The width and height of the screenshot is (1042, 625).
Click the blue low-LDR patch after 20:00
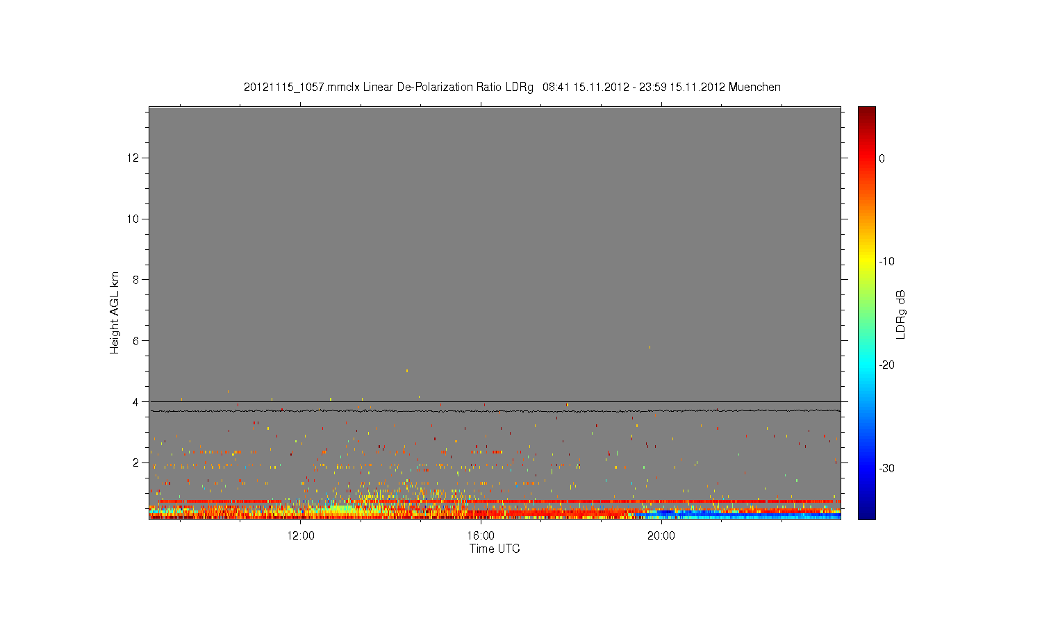click(x=747, y=515)
